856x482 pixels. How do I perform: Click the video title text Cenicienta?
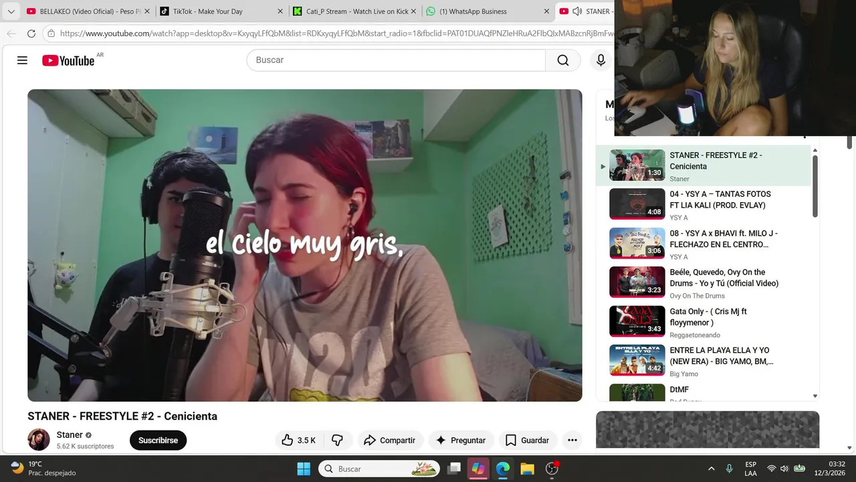tap(191, 416)
